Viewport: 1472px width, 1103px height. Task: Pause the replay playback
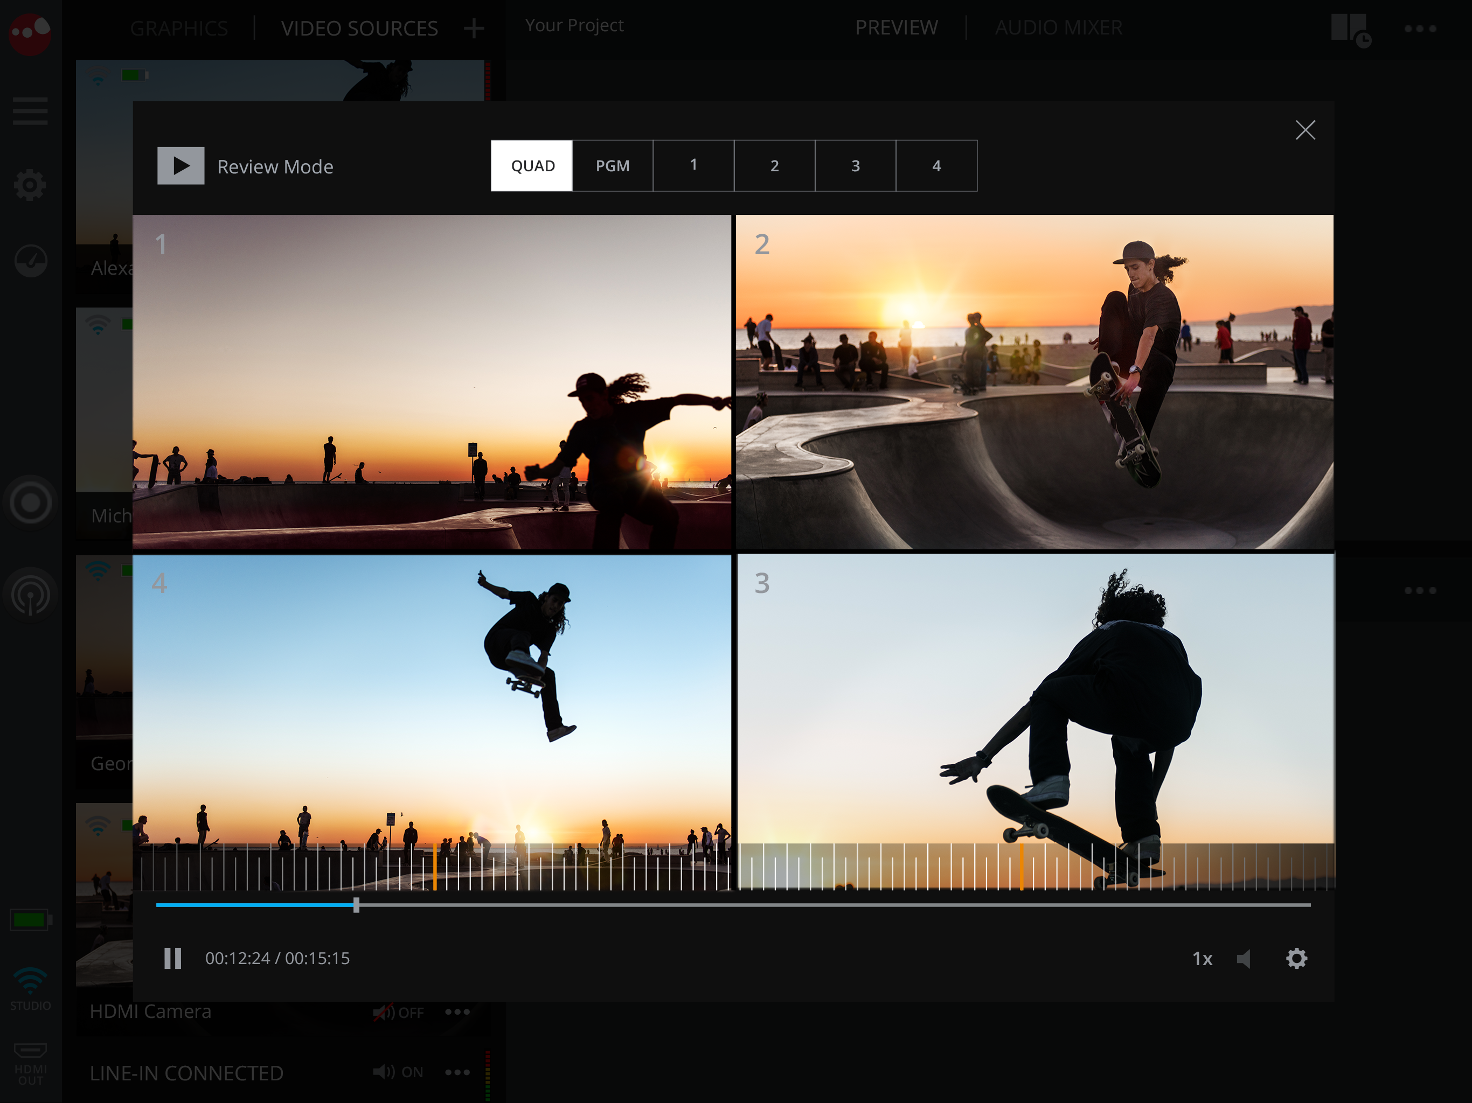point(172,958)
